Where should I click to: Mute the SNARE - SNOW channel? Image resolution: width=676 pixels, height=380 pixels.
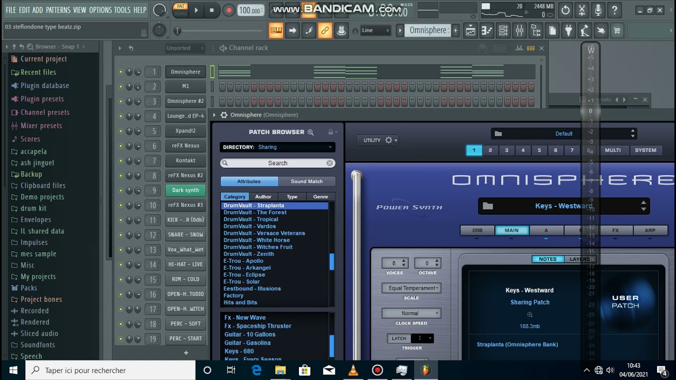[121, 235]
